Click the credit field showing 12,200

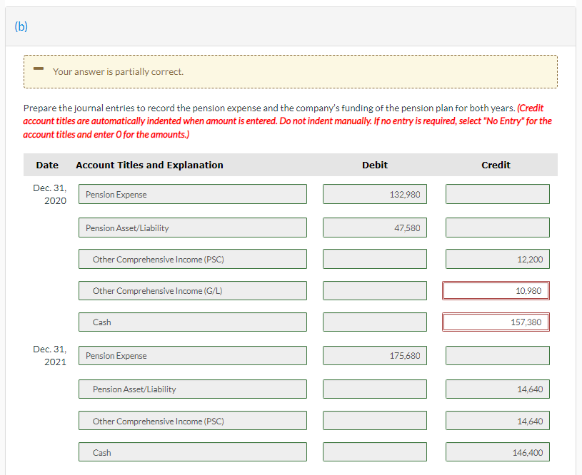click(x=497, y=259)
